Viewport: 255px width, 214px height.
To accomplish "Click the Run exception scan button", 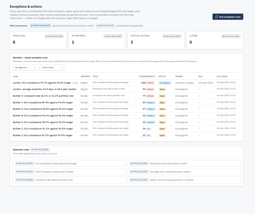I will click(228, 17).
